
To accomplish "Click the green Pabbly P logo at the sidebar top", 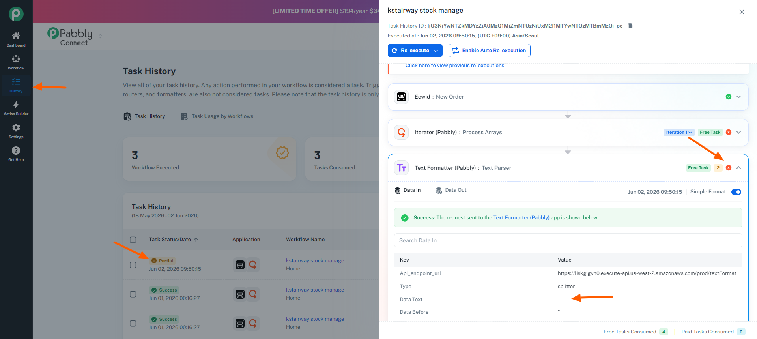I will [x=16, y=14].
